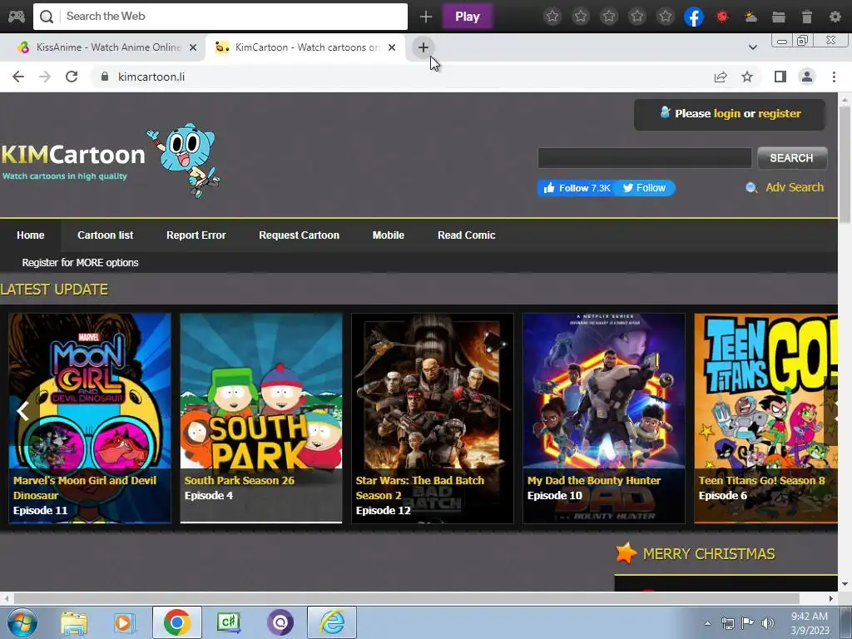
Task: Open the Internet Explorer taskbar icon
Action: [332, 622]
